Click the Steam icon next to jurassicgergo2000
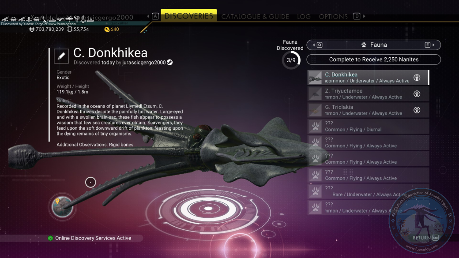 point(169,62)
